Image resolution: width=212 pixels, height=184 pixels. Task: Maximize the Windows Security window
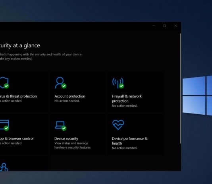click(x=164, y=26)
